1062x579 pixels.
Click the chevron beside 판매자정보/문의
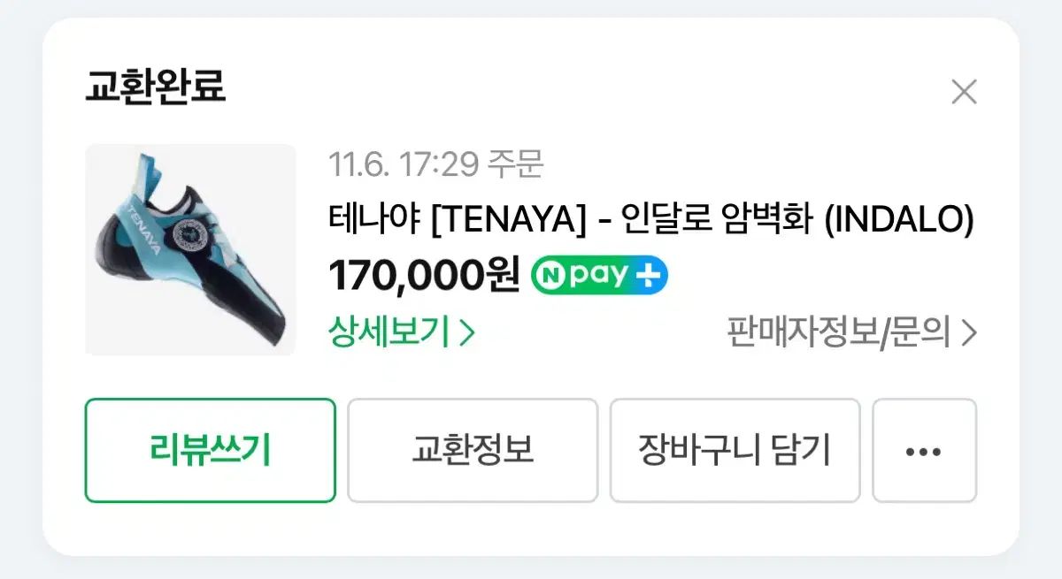point(969,333)
